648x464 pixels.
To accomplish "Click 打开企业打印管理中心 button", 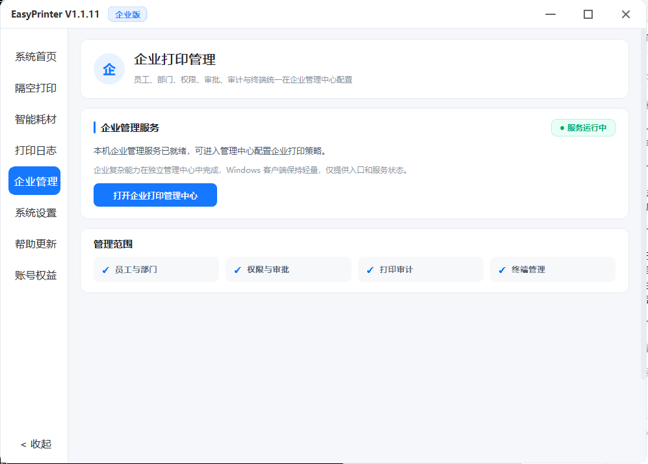I will 155,195.
